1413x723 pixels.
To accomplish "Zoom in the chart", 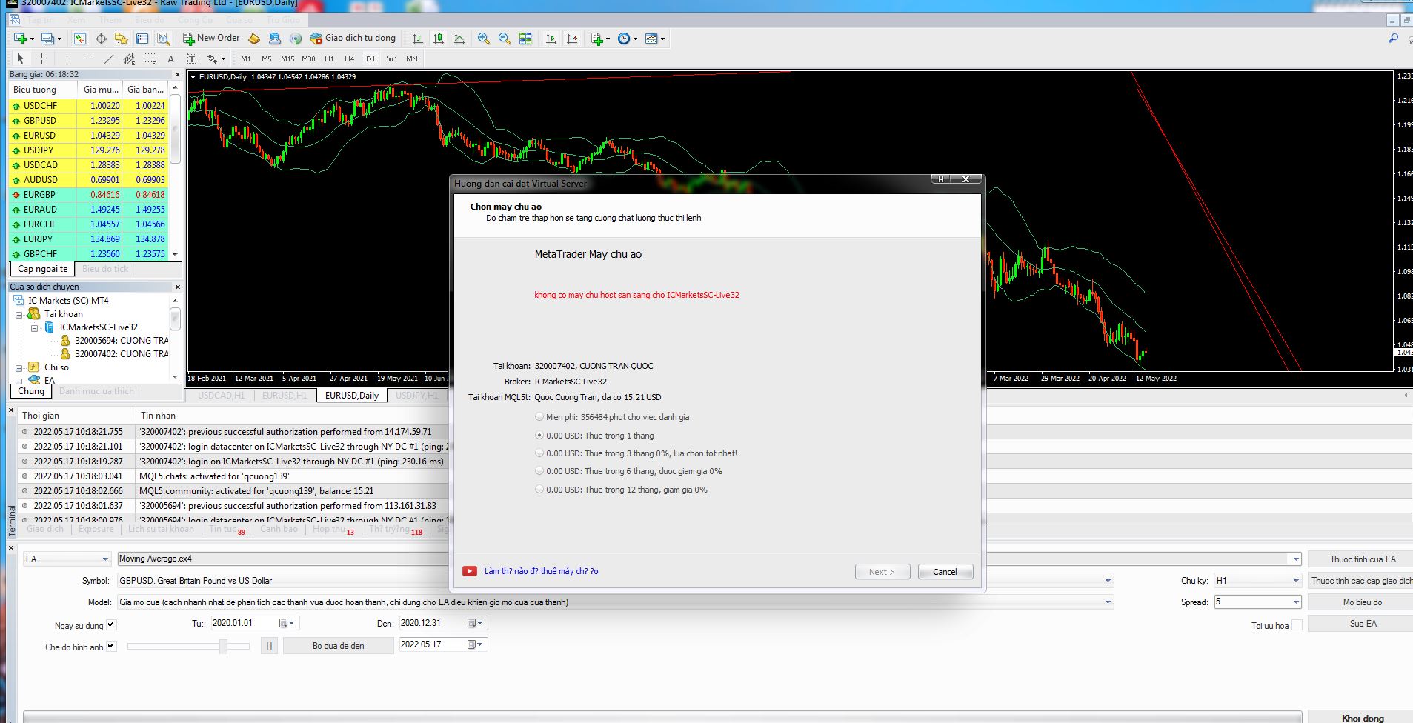I will (x=484, y=39).
